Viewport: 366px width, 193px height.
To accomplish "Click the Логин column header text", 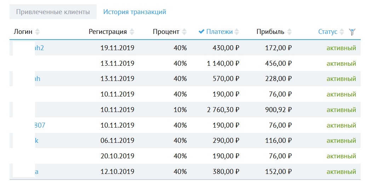I will (23, 32).
